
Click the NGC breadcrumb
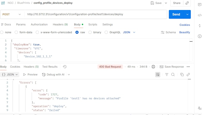pos(11,3)
